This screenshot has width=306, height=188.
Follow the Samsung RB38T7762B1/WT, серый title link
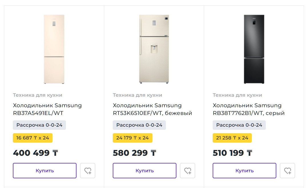pos(249,109)
